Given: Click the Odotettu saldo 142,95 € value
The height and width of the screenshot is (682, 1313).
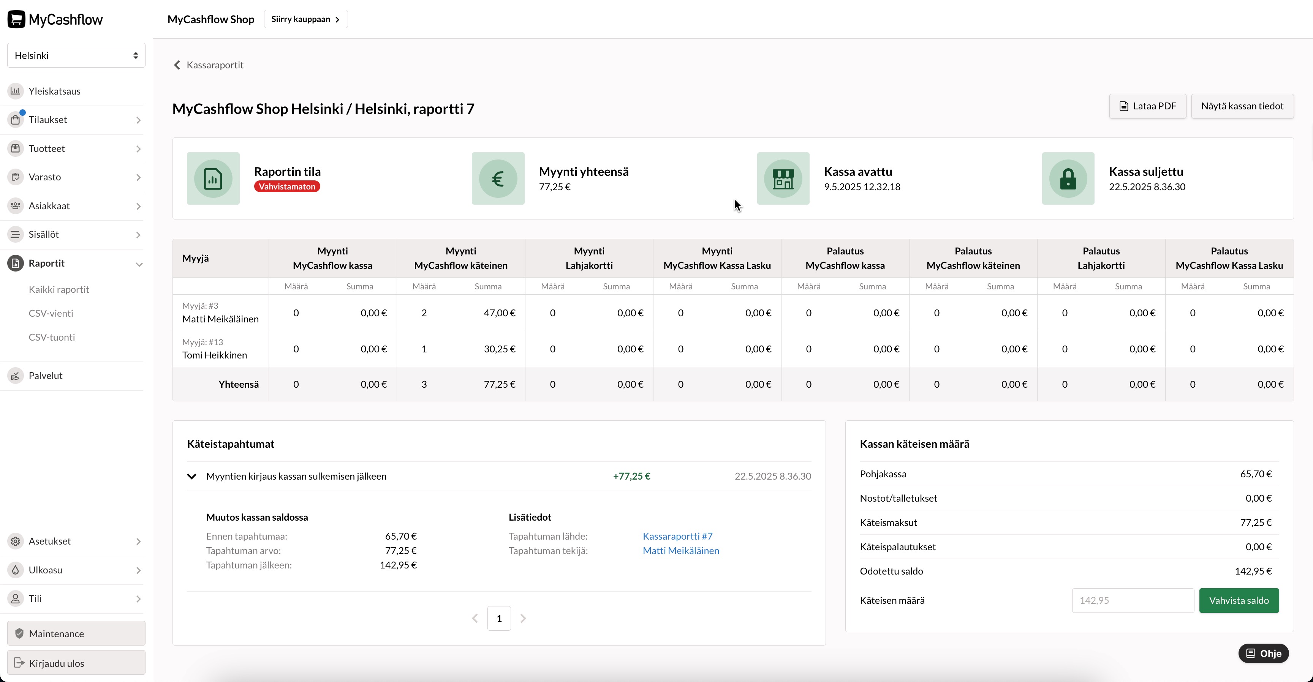Looking at the screenshot, I should [x=1253, y=571].
